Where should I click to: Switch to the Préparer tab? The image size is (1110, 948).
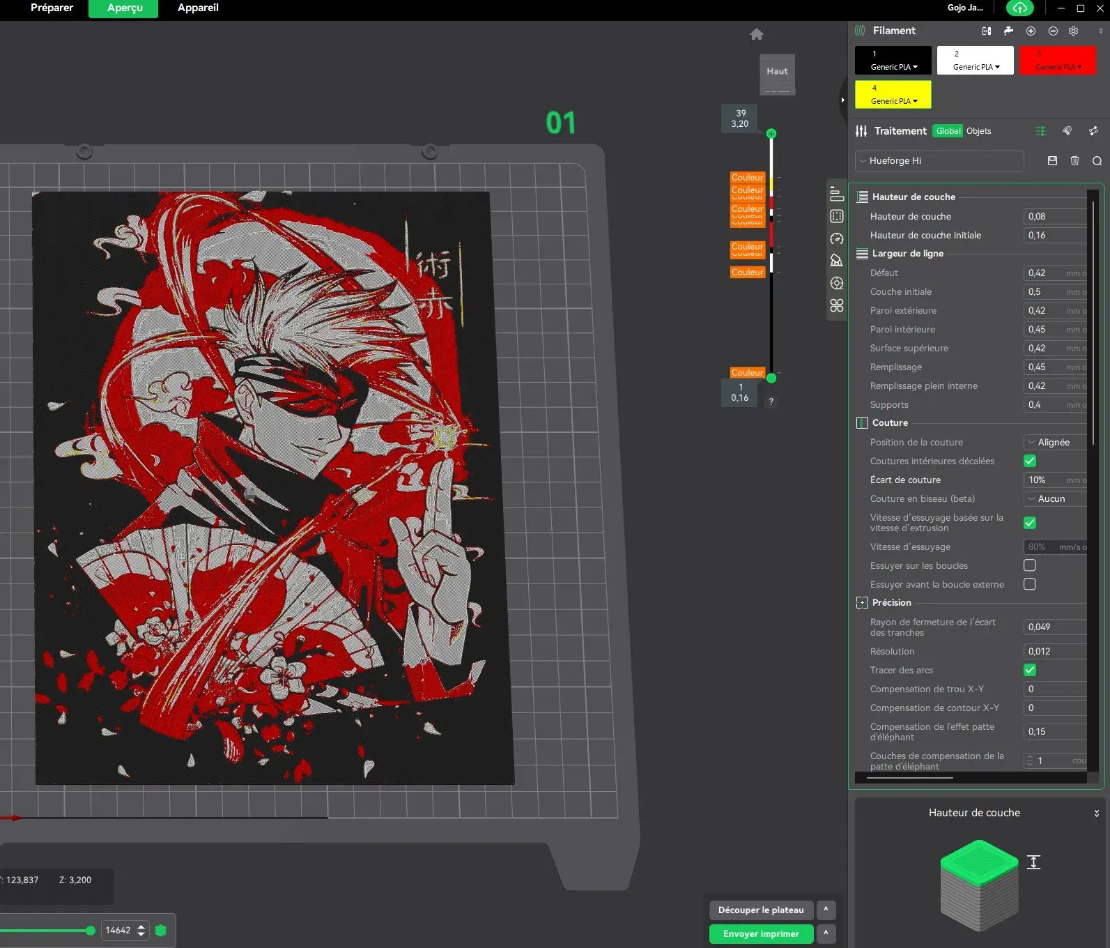pos(52,8)
